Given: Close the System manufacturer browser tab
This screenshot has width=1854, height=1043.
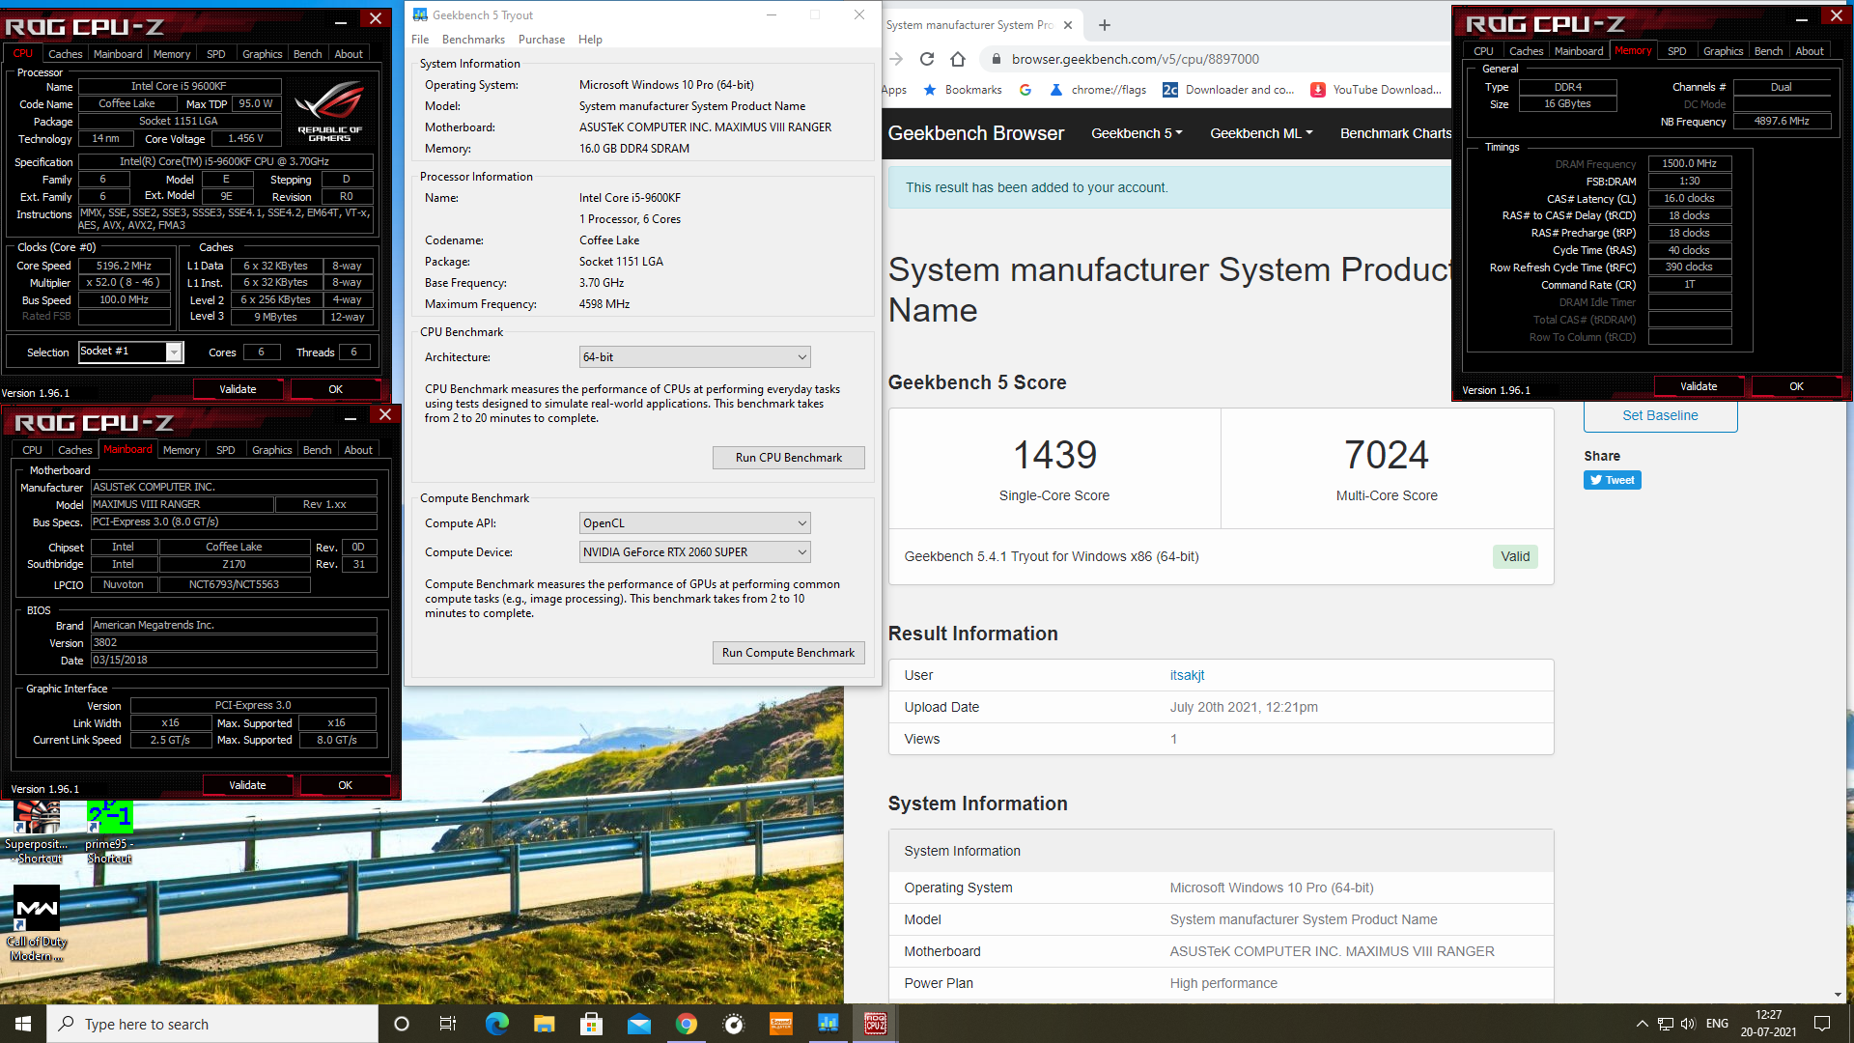Looking at the screenshot, I should click(x=1067, y=25).
